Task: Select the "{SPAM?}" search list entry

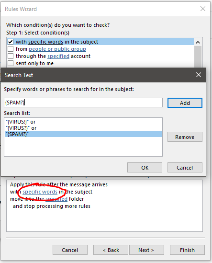Action: (x=83, y=134)
